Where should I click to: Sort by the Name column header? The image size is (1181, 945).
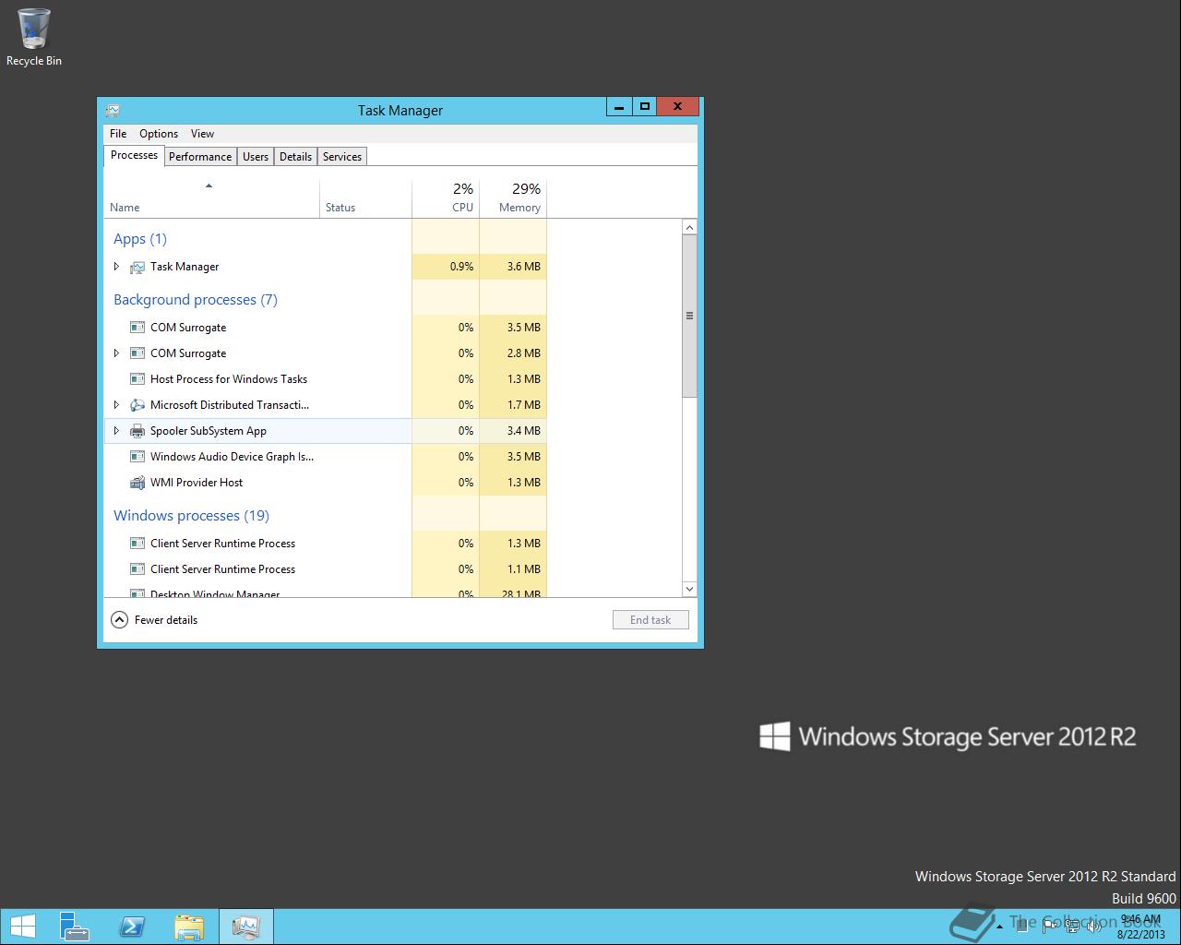(x=212, y=197)
